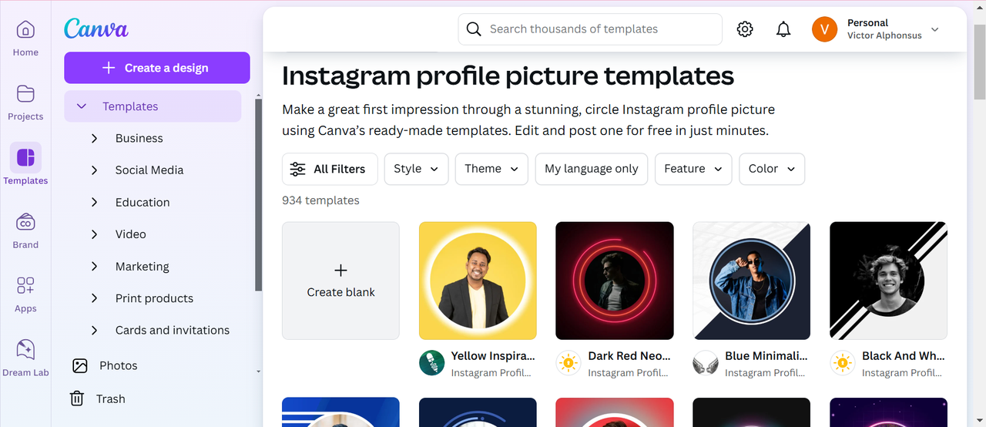
Task: Expand the Social Media category
Action: [95, 170]
